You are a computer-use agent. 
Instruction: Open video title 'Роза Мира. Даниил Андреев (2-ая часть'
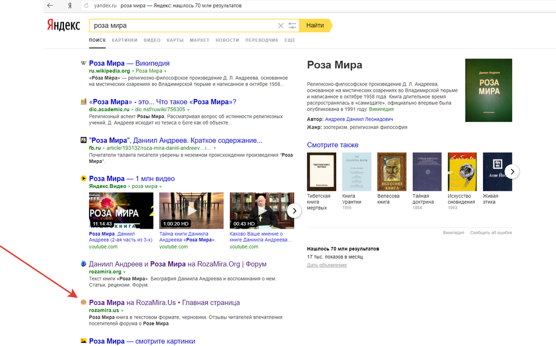tap(121, 237)
